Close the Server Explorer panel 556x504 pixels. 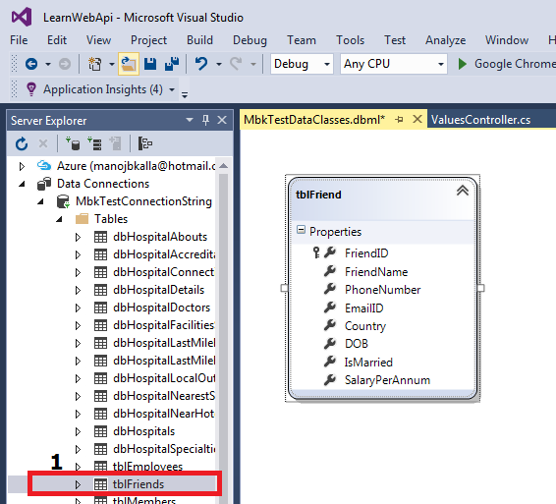pyautogui.click(x=222, y=120)
